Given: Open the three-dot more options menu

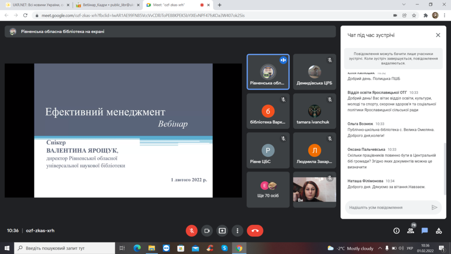Looking at the screenshot, I should 237,230.
